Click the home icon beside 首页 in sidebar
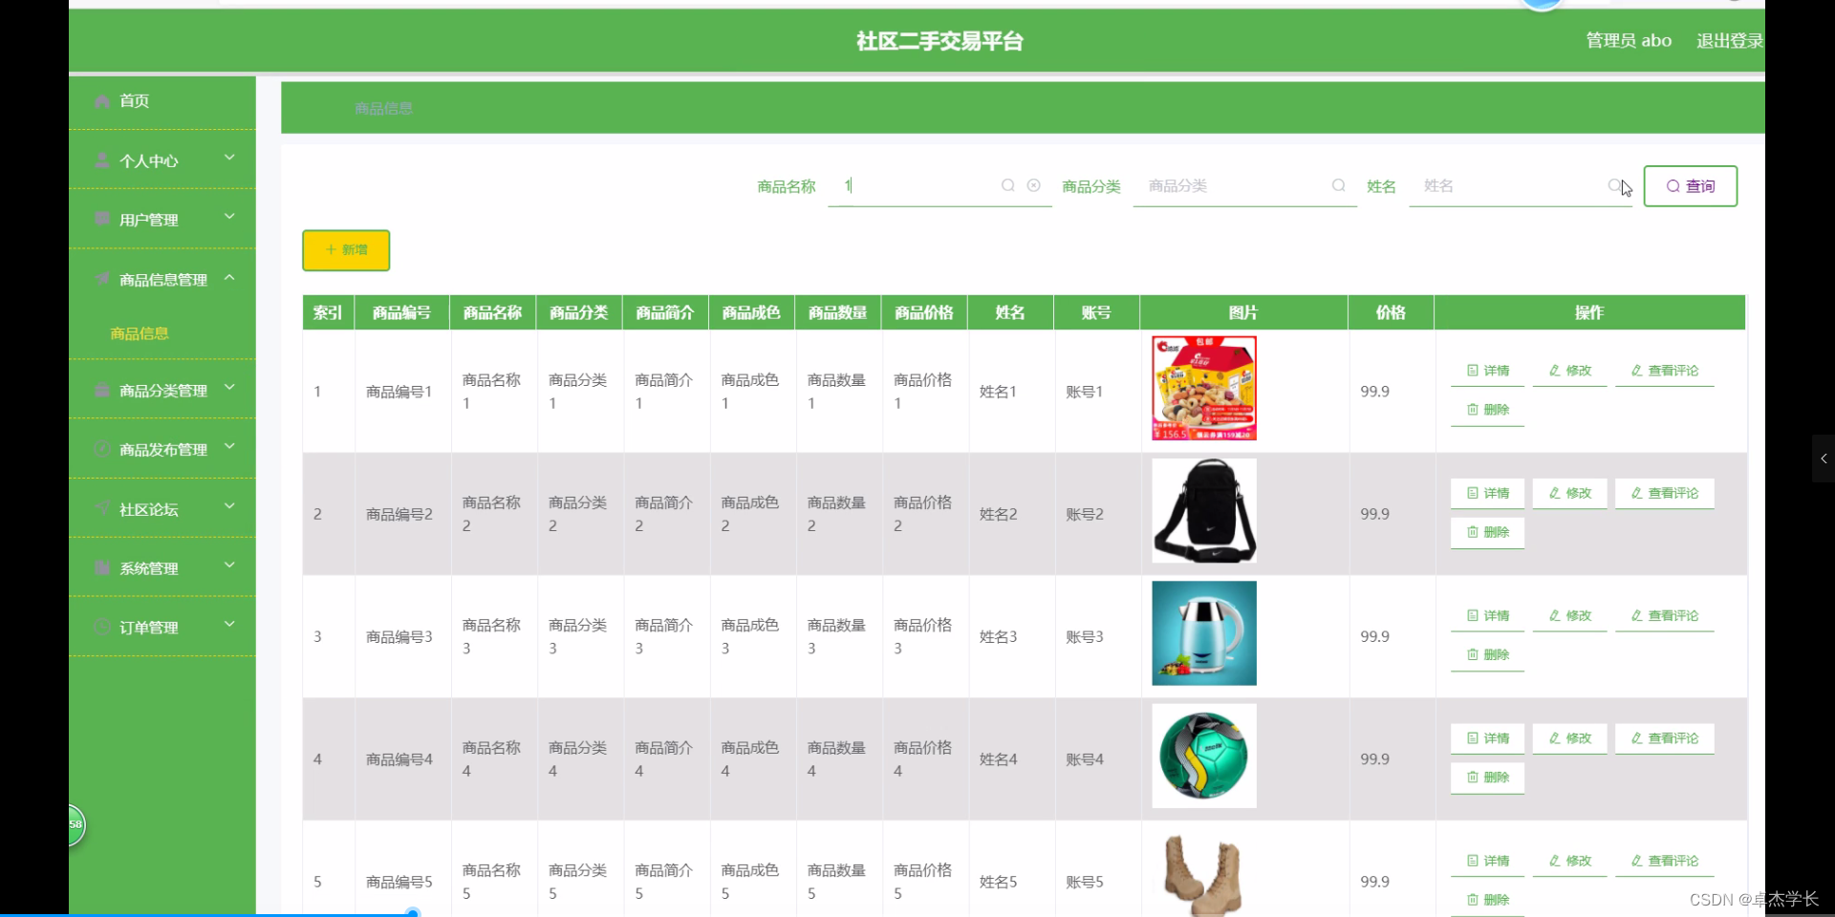This screenshot has width=1835, height=917. point(102,100)
